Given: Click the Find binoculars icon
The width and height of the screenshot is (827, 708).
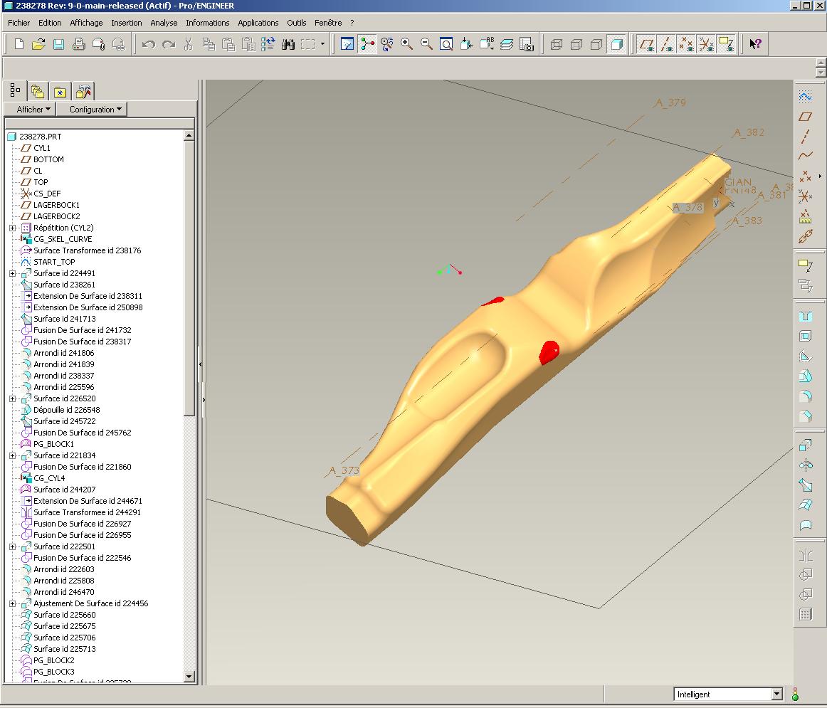Looking at the screenshot, I should point(288,44).
